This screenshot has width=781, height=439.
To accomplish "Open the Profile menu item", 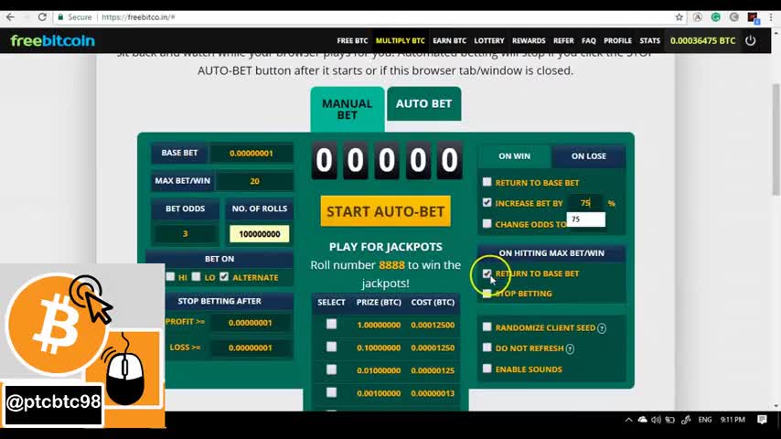I will coord(617,41).
